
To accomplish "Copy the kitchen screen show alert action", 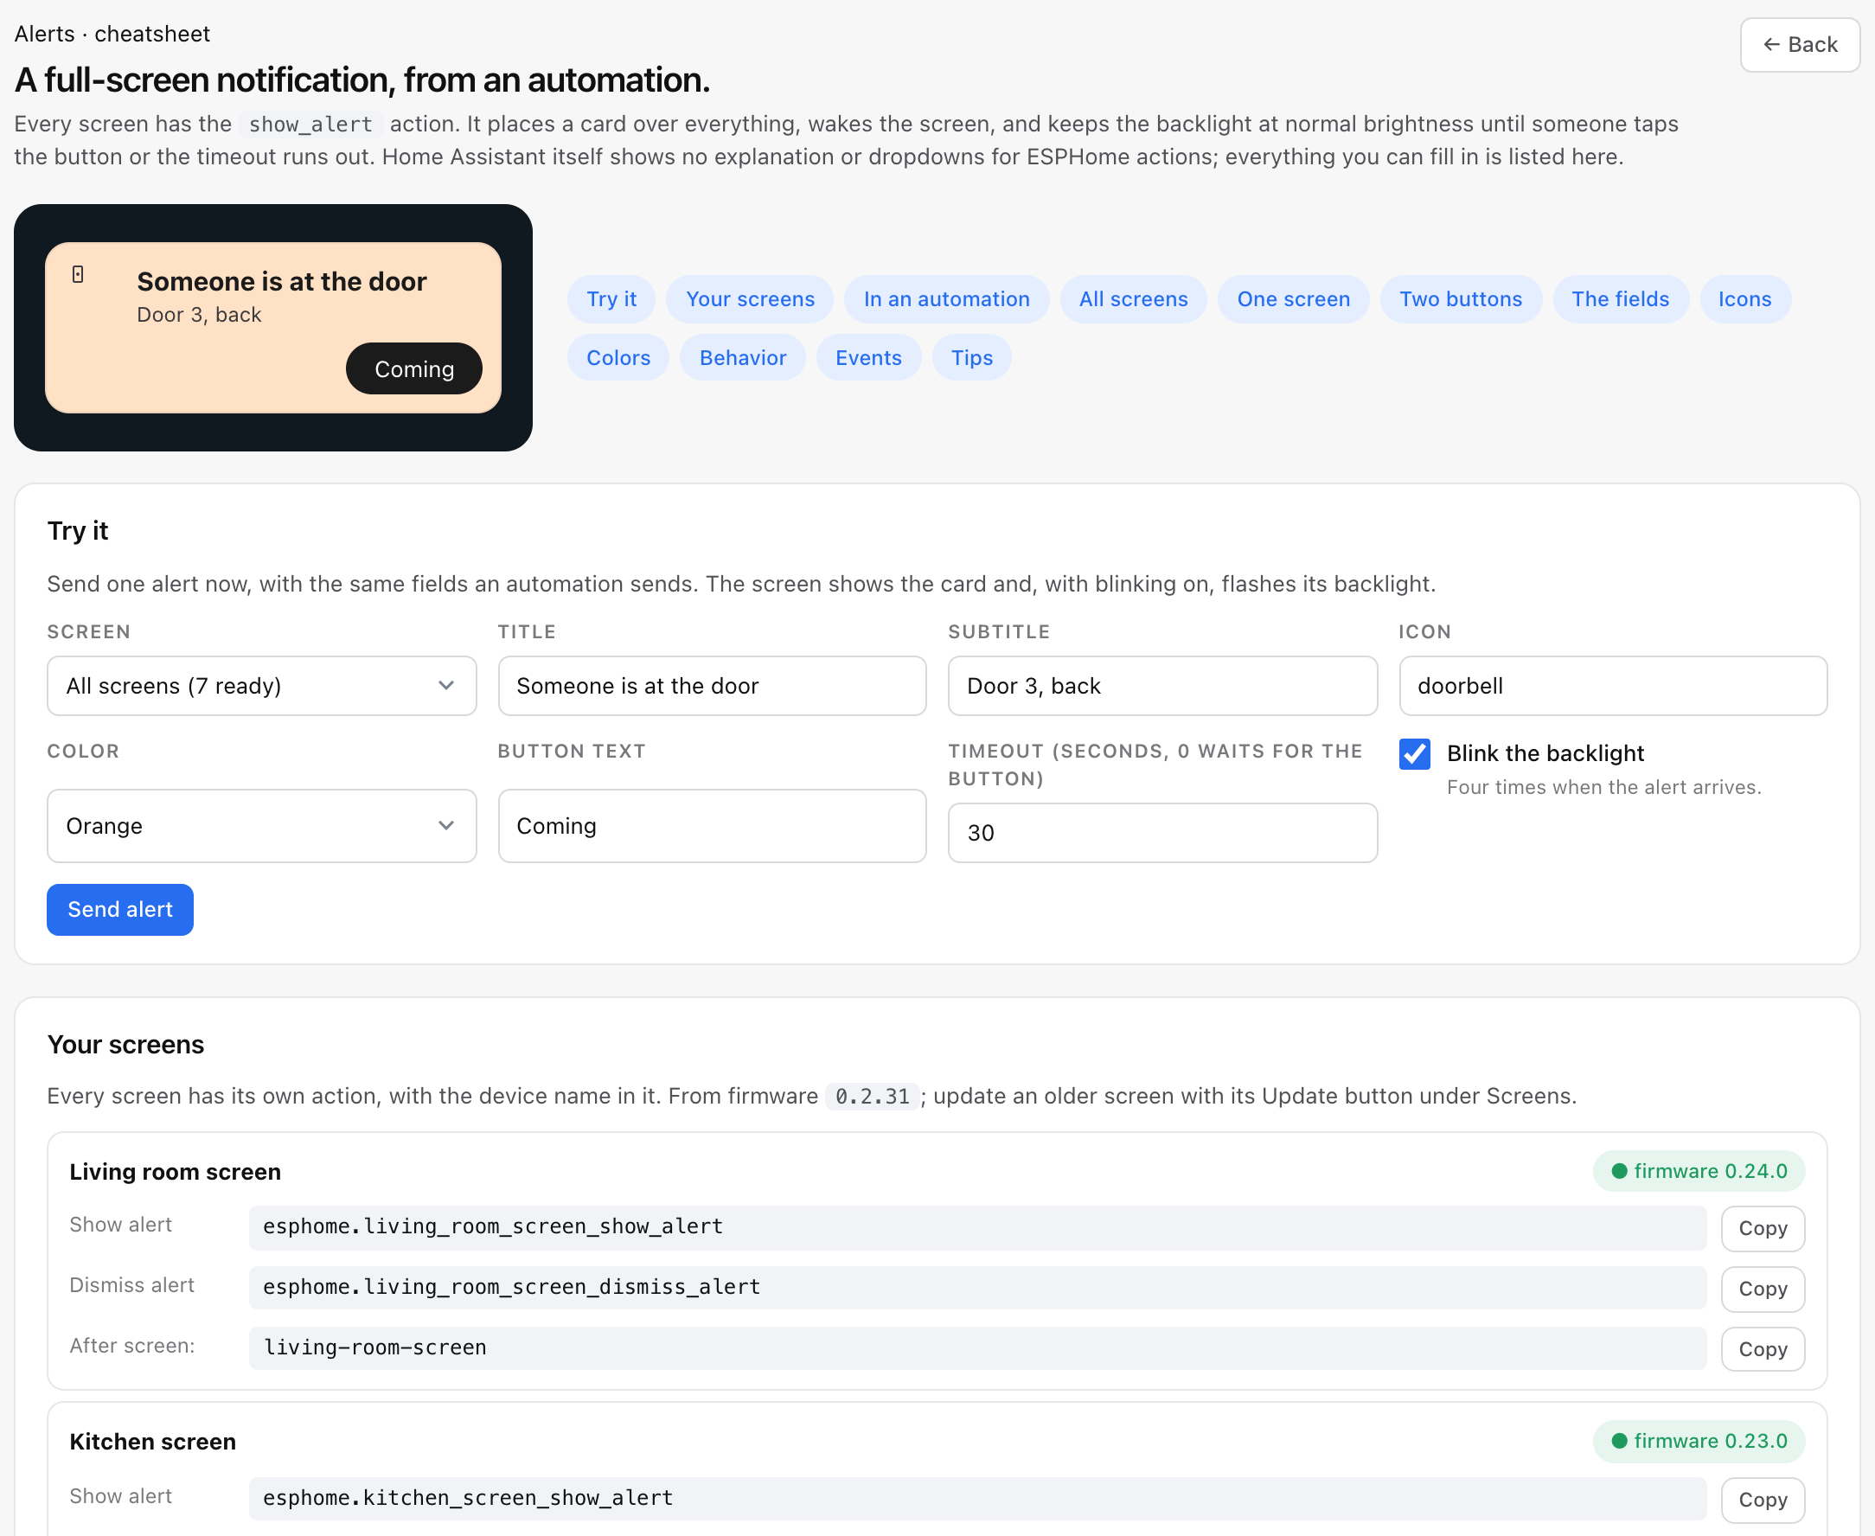I will point(1762,1499).
